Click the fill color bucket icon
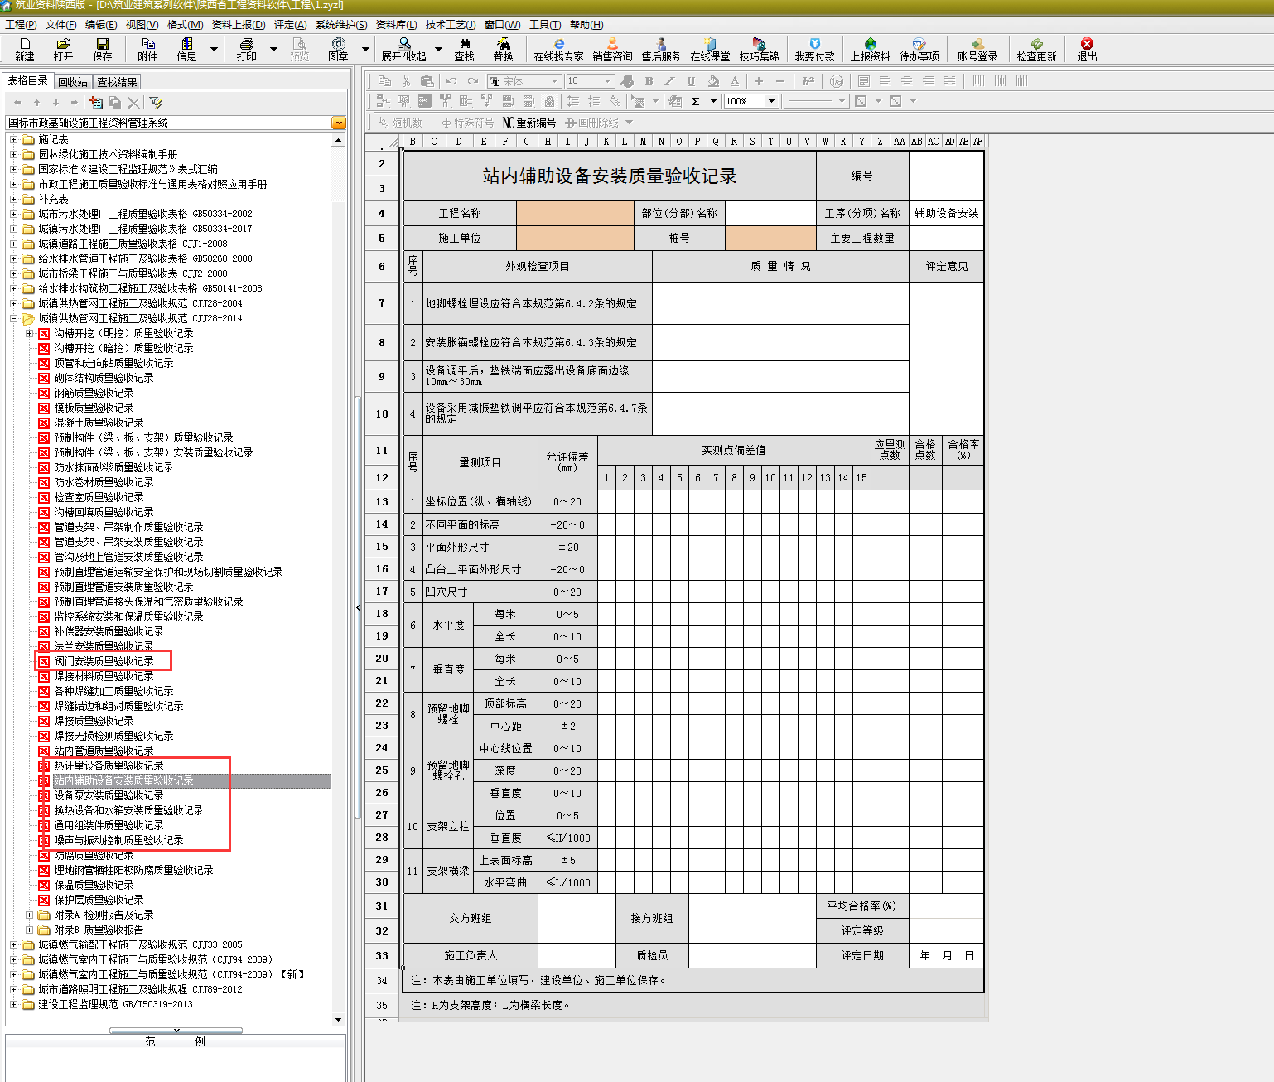1274x1082 pixels. point(713,80)
